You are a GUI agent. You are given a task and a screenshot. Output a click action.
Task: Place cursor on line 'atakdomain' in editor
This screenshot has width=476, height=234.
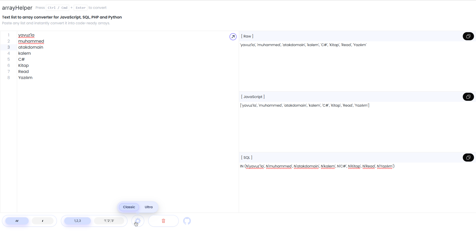pos(31,47)
